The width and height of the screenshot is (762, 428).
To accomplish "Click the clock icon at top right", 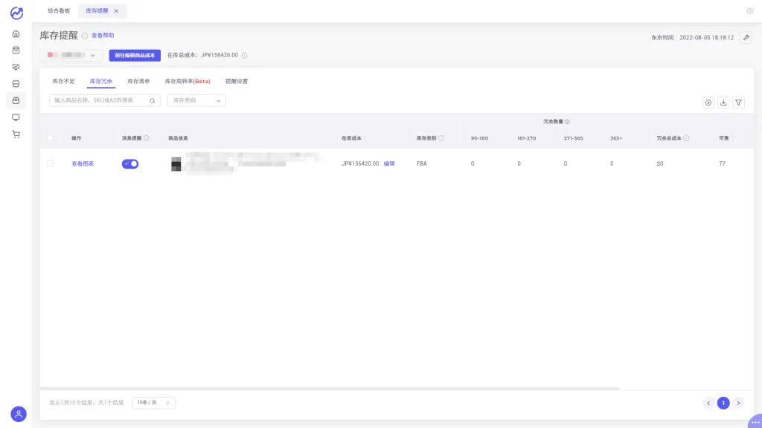I will pyautogui.click(x=750, y=11).
